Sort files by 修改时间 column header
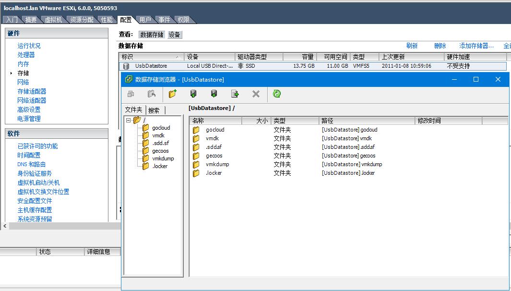Screen dimensions: 511x291 coord(448,121)
